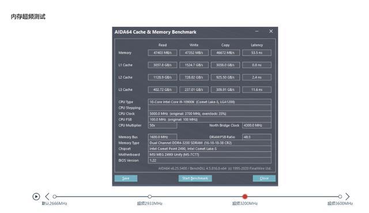Image resolution: width=369 pixels, height=213 pixels.
Task: Go to next slide with right arrow
Action: [x=347, y=196]
